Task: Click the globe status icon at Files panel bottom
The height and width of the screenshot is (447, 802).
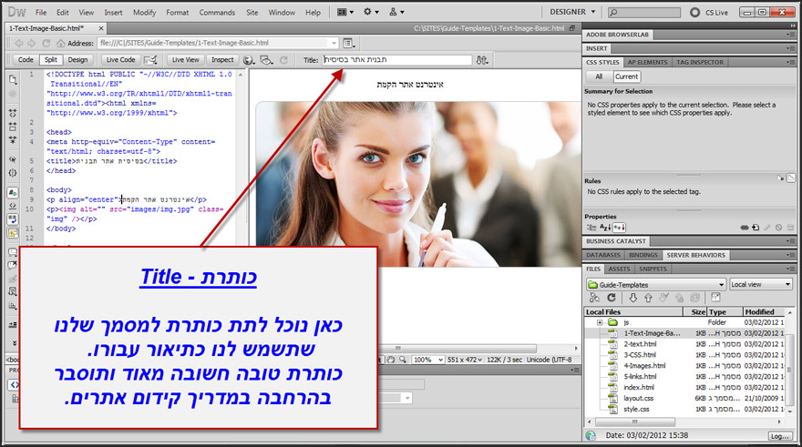Action: [591, 435]
